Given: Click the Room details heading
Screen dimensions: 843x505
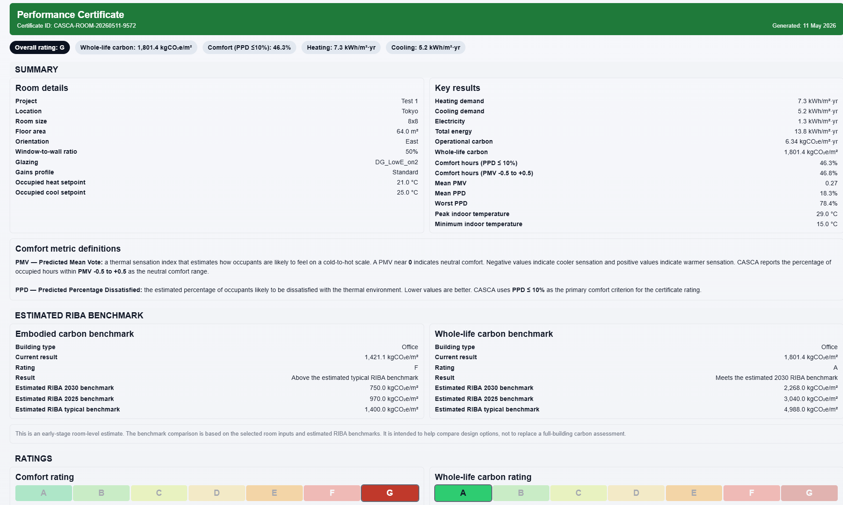Looking at the screenshot, I should [x=42, y=88].
